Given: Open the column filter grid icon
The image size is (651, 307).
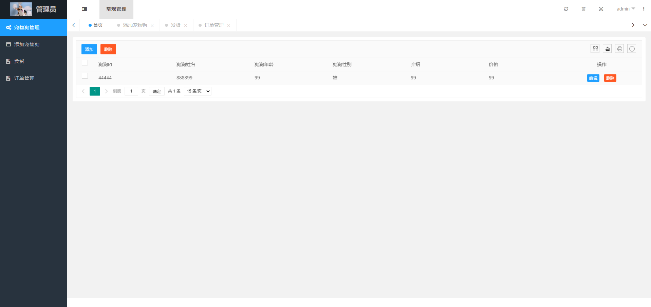Looking at the screenshot, I should coord(595,49).
